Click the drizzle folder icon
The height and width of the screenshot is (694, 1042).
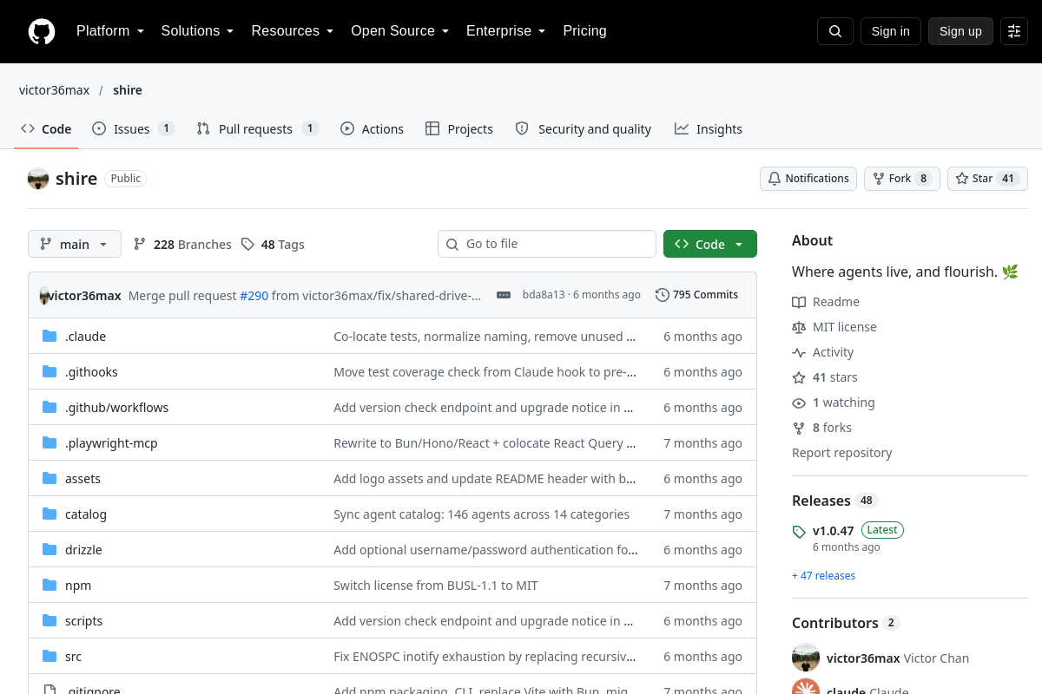click(x=49, y=550)
